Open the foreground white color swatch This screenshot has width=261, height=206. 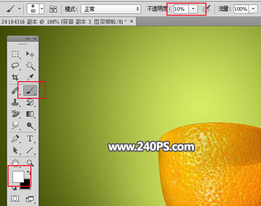[18, 177]
